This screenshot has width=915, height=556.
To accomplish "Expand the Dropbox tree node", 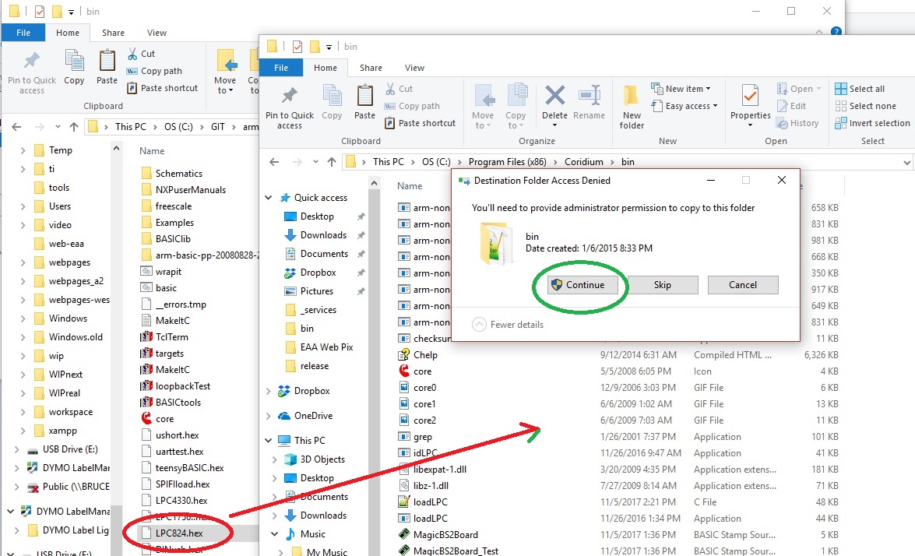I will click(269, 391).
